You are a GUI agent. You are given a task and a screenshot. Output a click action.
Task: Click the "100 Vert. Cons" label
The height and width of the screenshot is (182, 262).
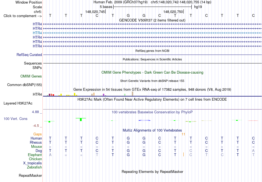15,119
